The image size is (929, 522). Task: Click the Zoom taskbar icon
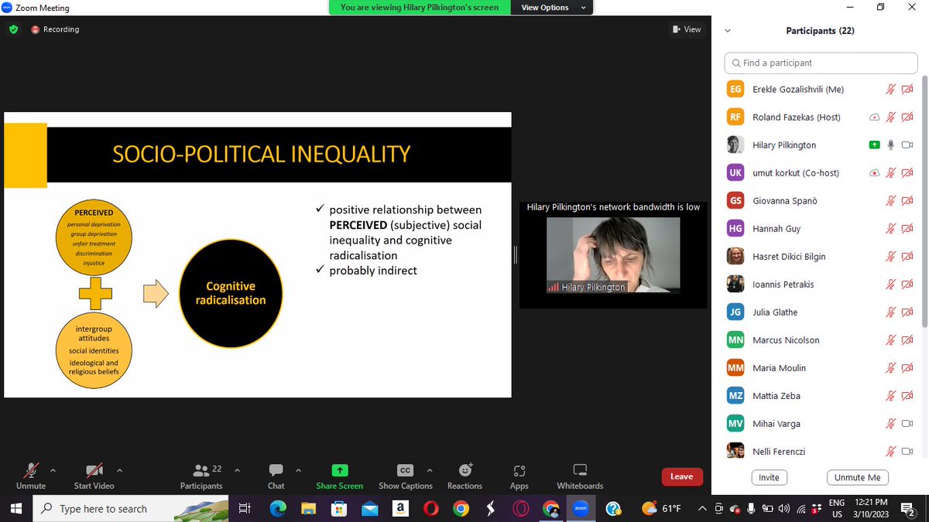coord(581,508)
